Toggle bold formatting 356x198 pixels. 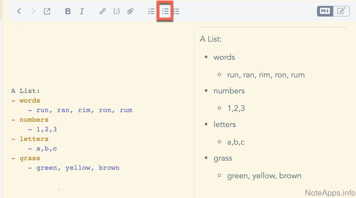click(x=68, y=11)
